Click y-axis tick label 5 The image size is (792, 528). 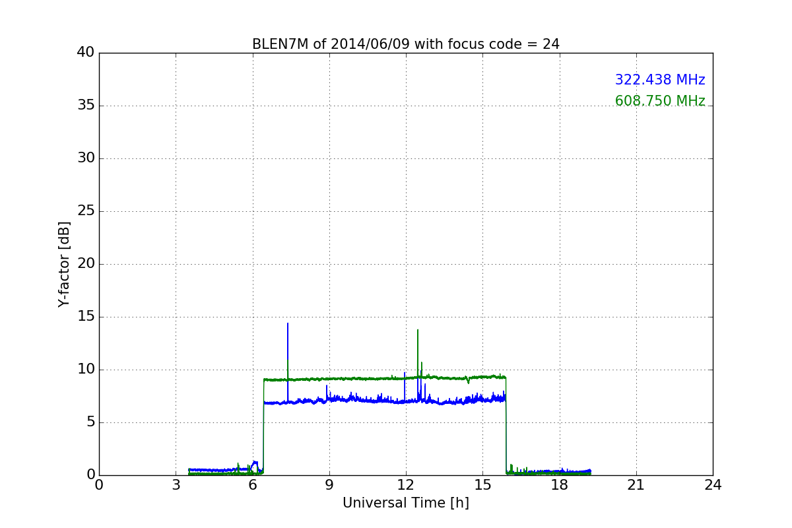[90, 422]
